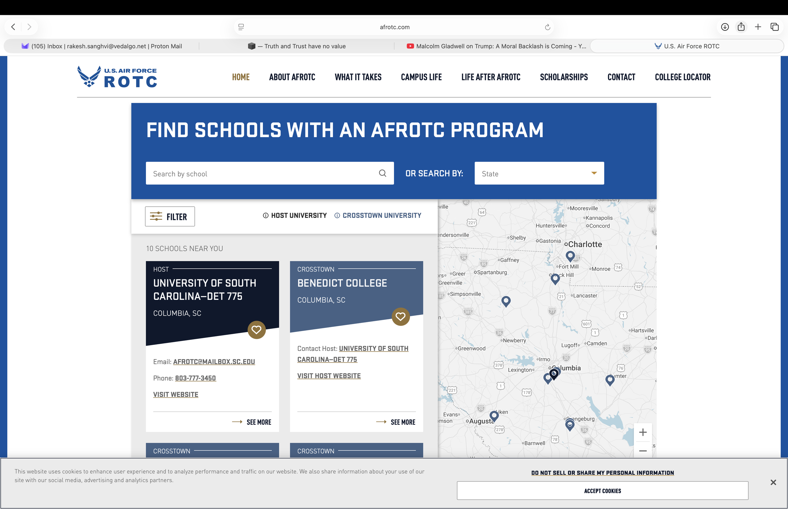
Task: Click the Crosstown University info icon
Action: click(337, 215)
